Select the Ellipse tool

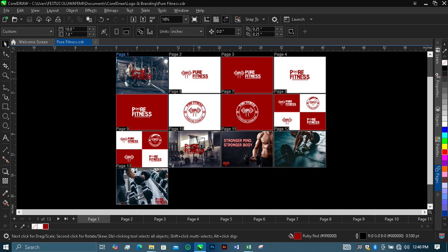5,116
